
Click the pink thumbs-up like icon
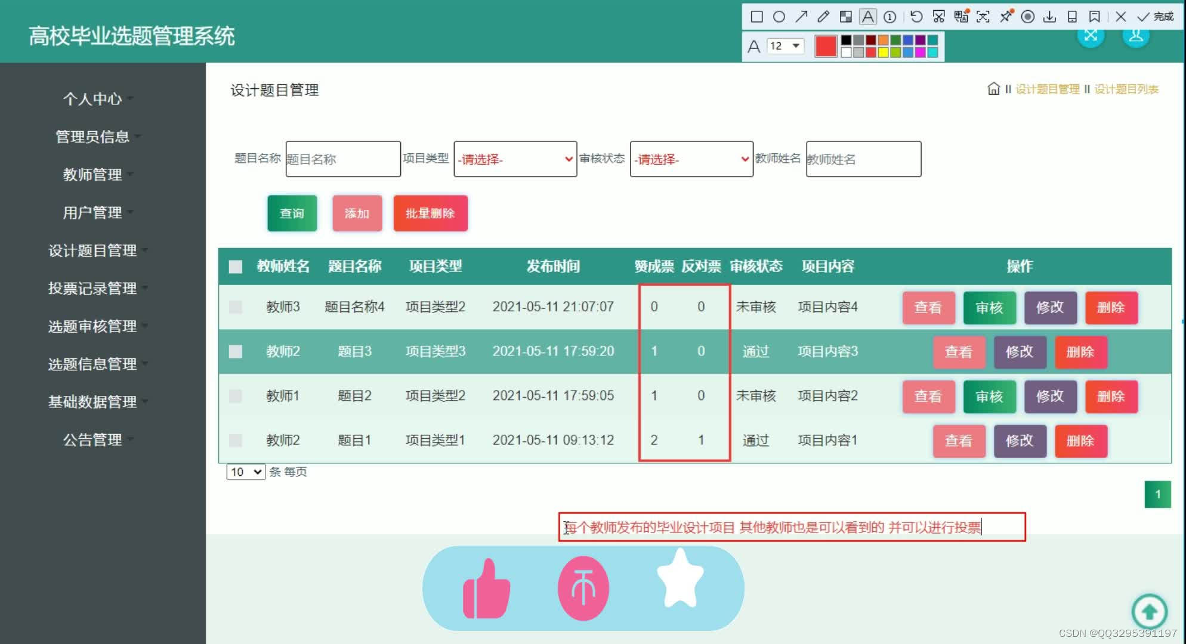click(487, 589)
